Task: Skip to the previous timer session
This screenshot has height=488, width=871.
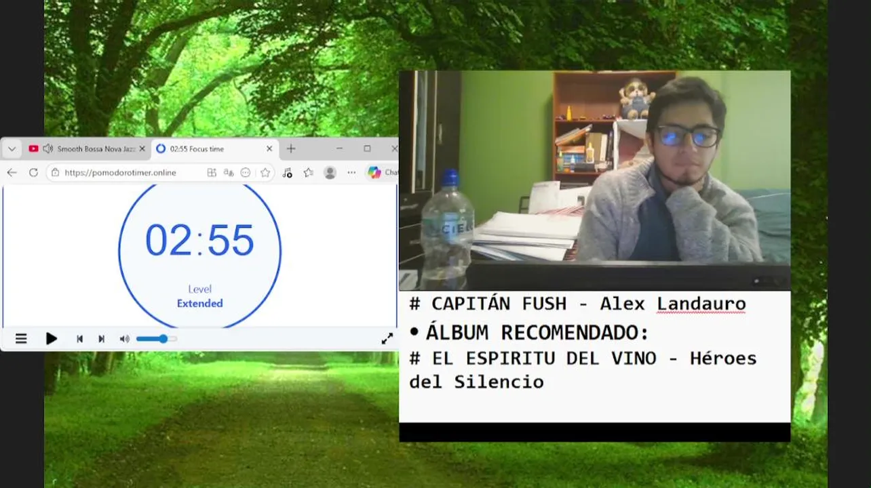Action: pos(79,339)
